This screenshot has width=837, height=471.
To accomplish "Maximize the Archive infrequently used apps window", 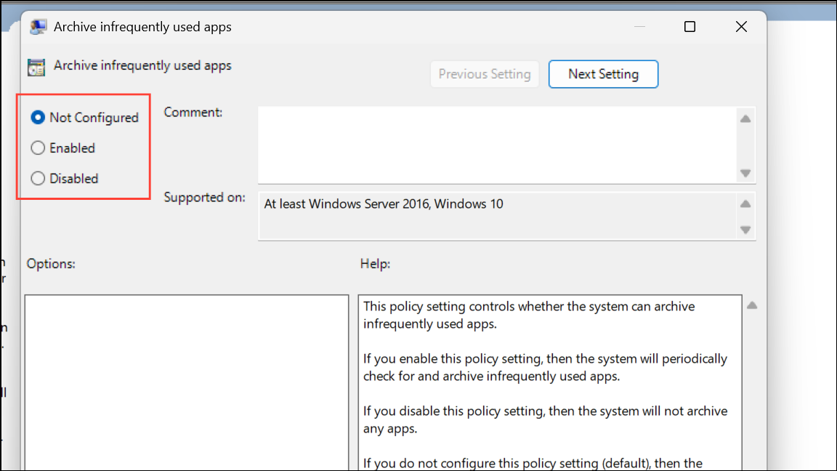I will [x=690, y=27].
